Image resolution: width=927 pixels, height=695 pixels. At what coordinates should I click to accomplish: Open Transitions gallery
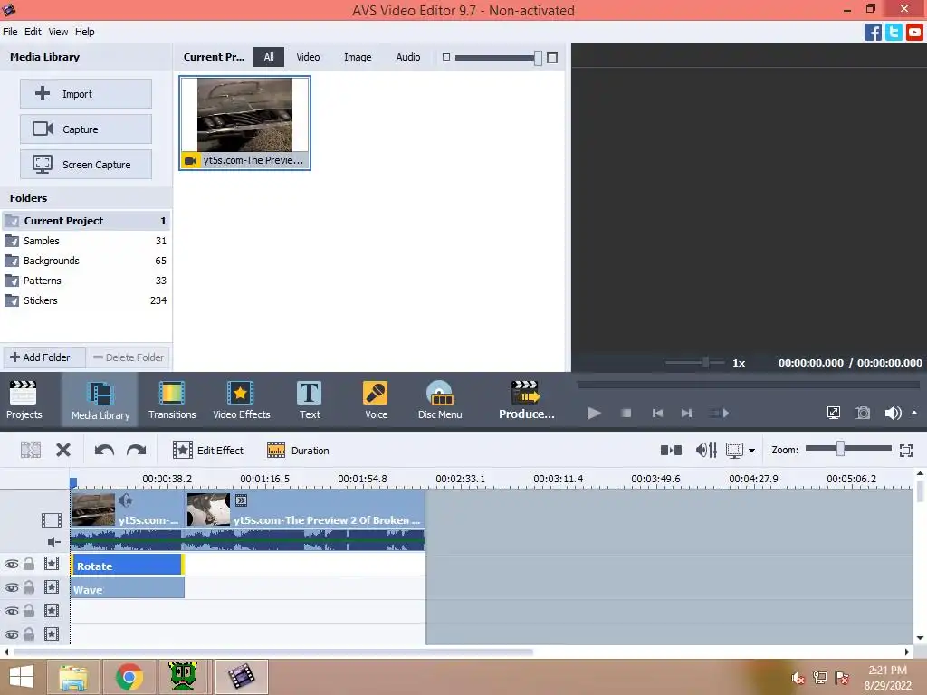pyautogui.click(x=172, y=399)
